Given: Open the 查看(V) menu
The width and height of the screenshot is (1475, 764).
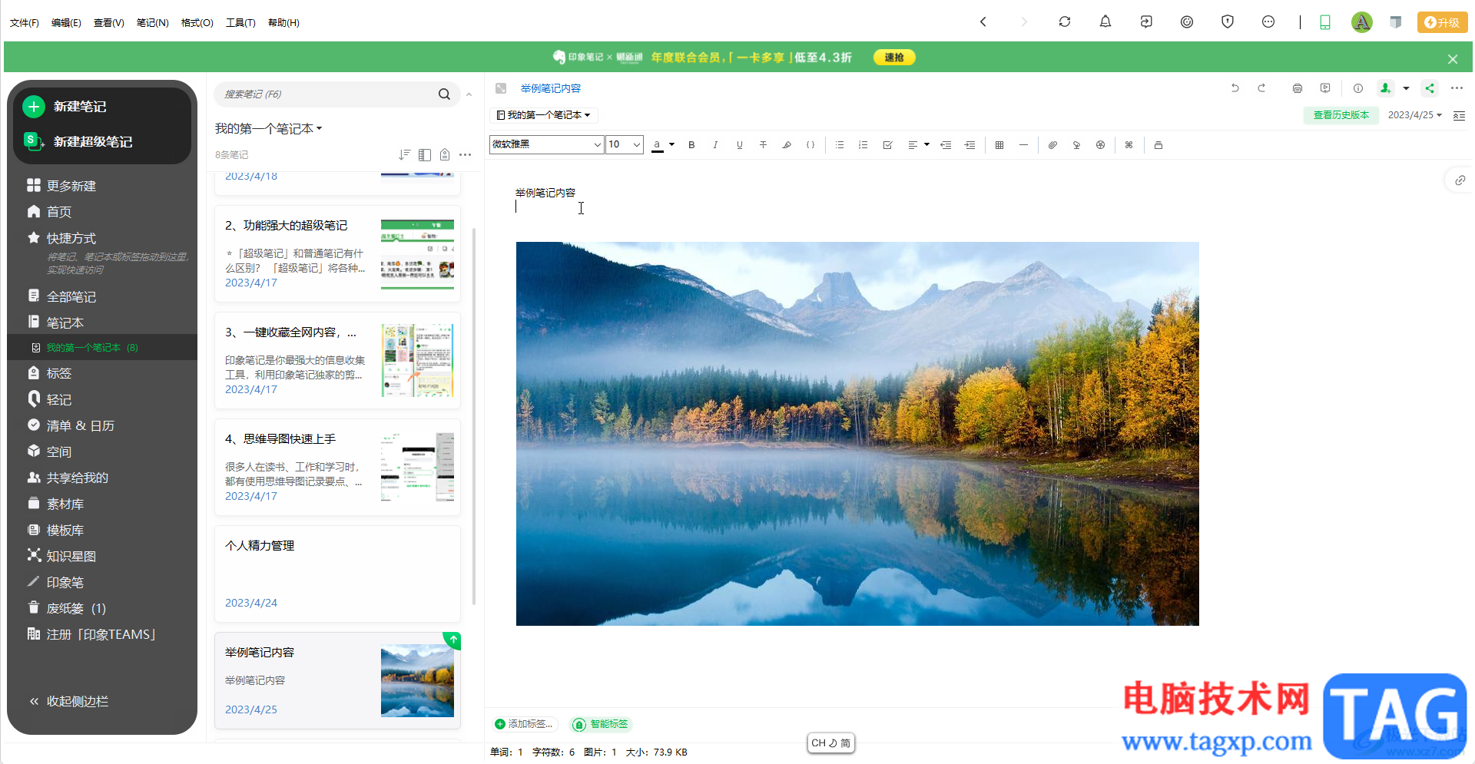Looking at the screenshot, I should (109, 23).
